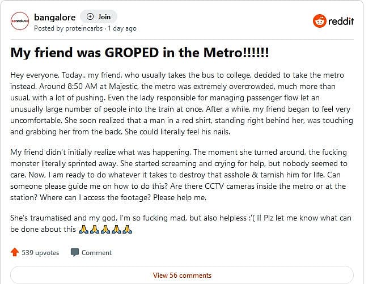Click paragraph starting 'Hey everyone. Today'
This screenshot has height=284, width=377.
pyautogui.click(x=181, y=103)
